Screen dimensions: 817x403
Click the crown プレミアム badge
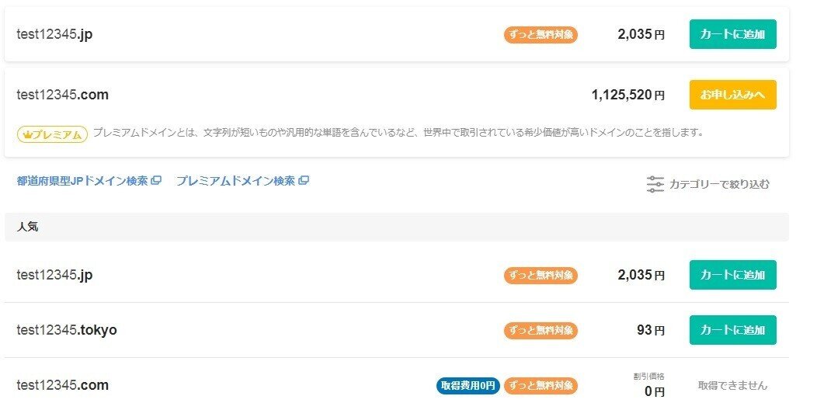(x=52, y=134)
